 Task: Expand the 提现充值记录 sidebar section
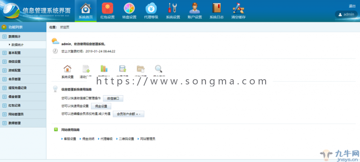tap(23, 88)
